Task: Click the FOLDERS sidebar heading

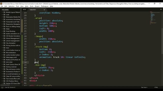Action: click(5, 10)
